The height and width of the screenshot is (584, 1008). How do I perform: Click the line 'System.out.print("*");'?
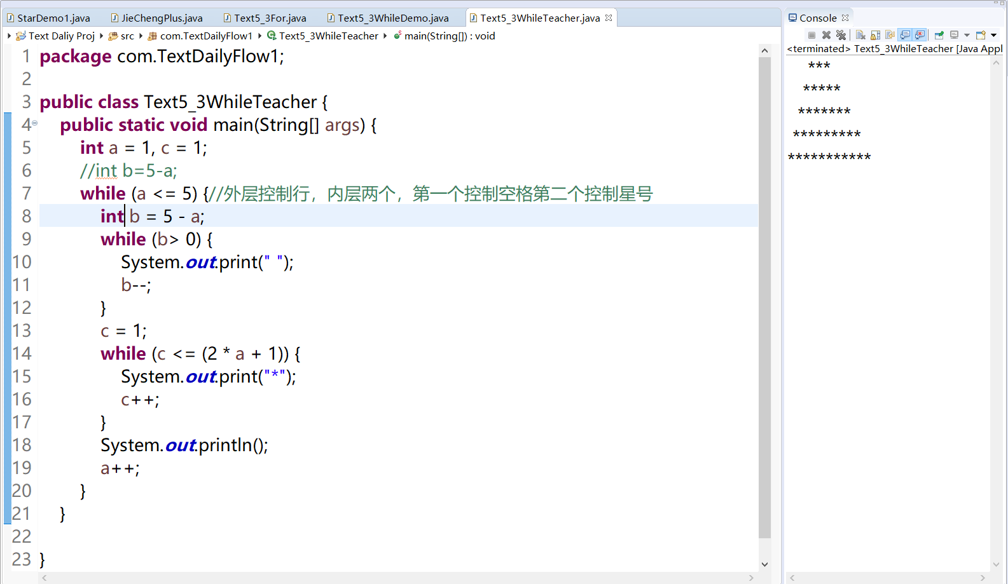[x=209, y=377]
